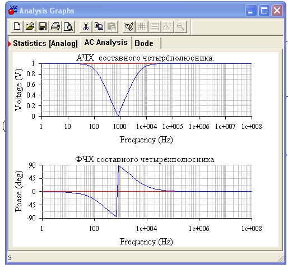The width and height of the screenshot is (288, 273).
Task: Click the Analysis Graphs window title
Action: click(47, 11)
